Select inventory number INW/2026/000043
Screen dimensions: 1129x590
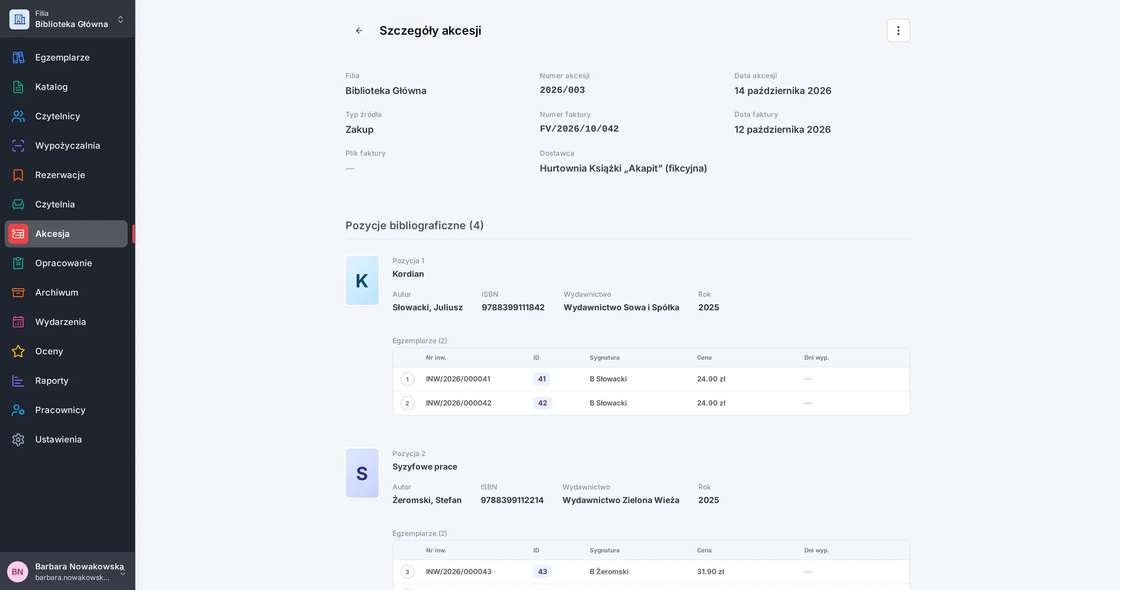click(459, 572)
